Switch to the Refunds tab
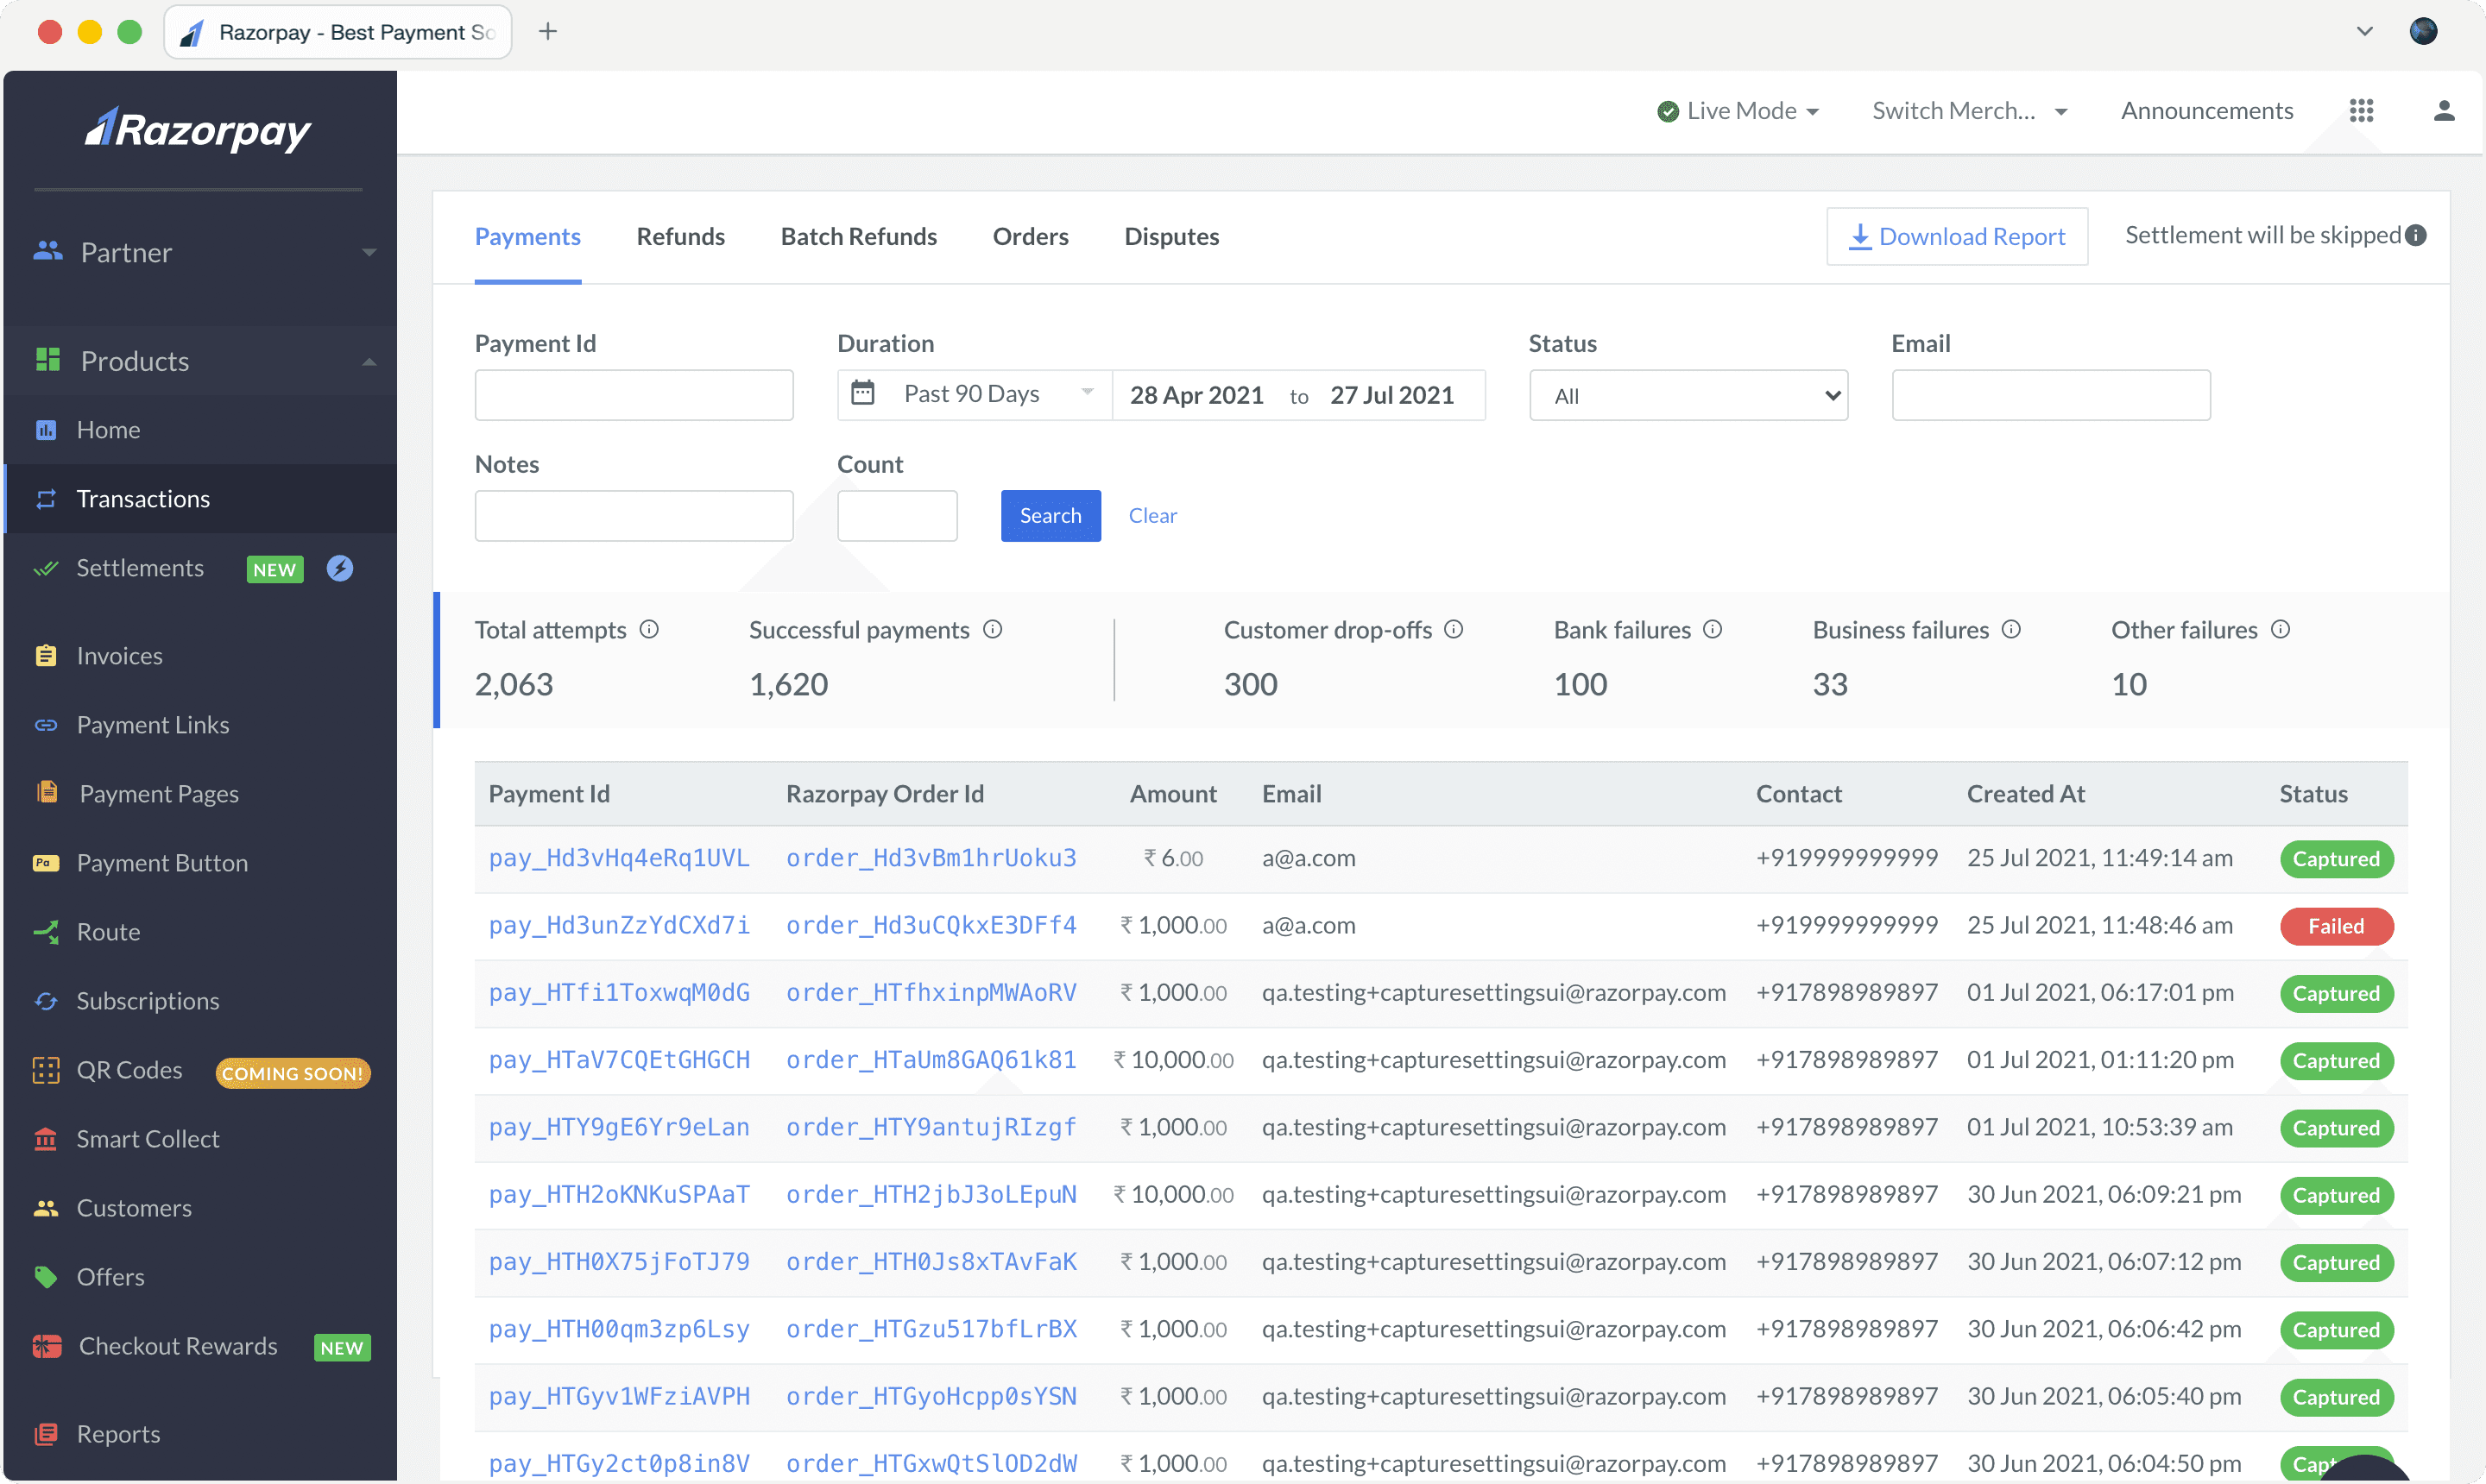 pyautogui.click(x=680, y=237)
